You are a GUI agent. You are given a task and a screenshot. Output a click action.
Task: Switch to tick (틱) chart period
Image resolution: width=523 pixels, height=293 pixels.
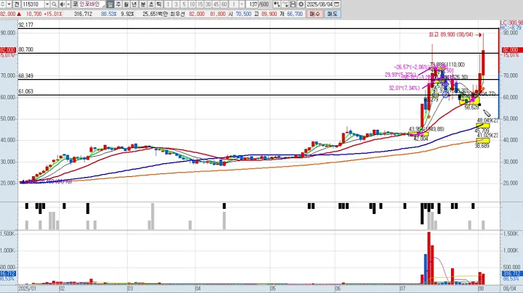[159, 4]
